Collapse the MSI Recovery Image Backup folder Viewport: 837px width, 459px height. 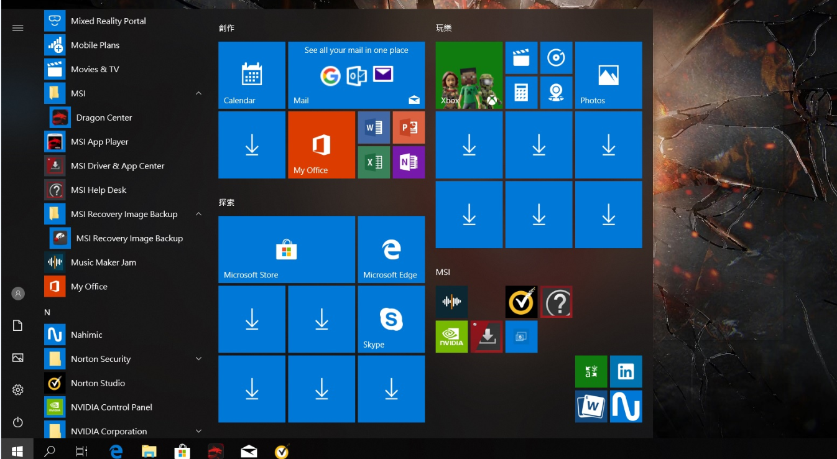[198, 214]
